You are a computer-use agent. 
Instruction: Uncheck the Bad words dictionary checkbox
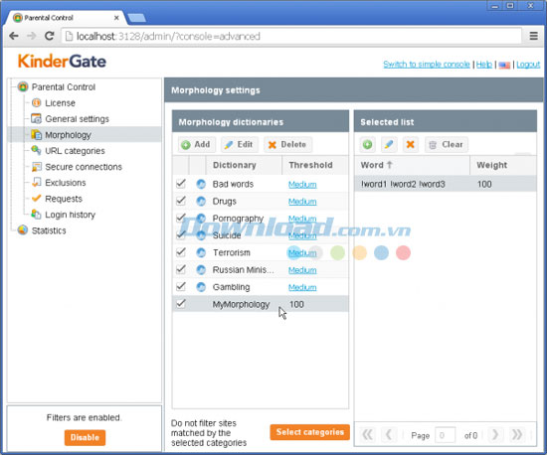point(181,183)
